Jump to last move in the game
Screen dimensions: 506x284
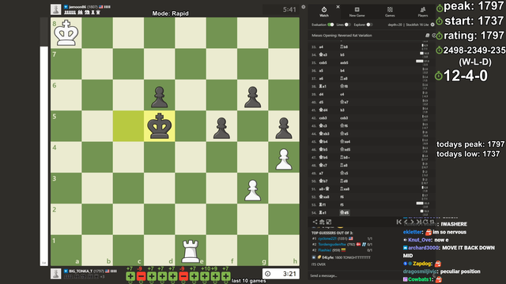click(x=418, y=222)
